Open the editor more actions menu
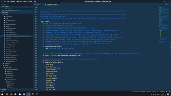 pos(169,4)
